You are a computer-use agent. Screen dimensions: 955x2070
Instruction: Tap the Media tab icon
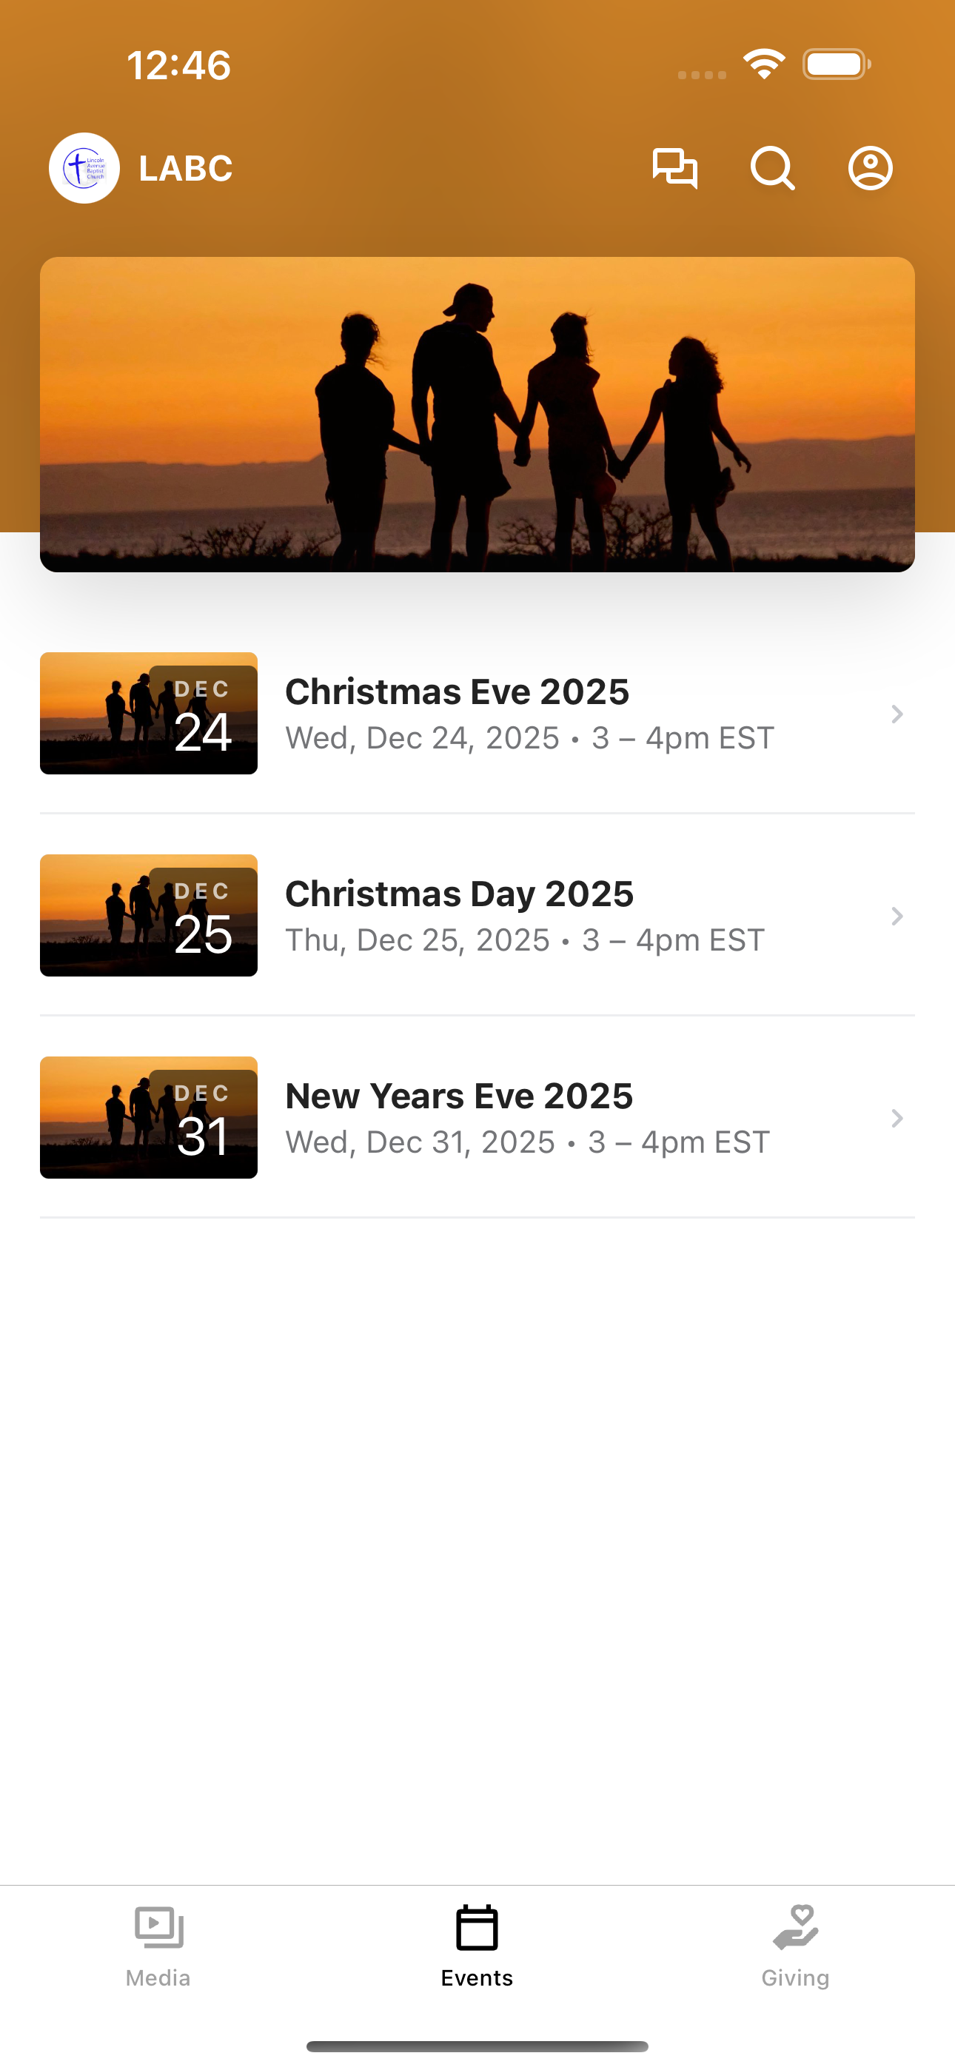click(158, 1927)
